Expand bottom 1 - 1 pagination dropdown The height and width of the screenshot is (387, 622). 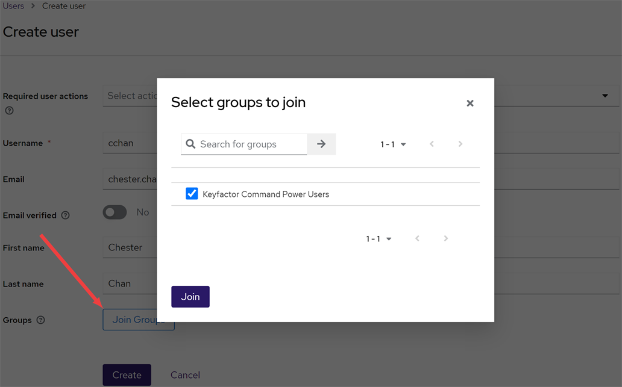click(379, 239)
